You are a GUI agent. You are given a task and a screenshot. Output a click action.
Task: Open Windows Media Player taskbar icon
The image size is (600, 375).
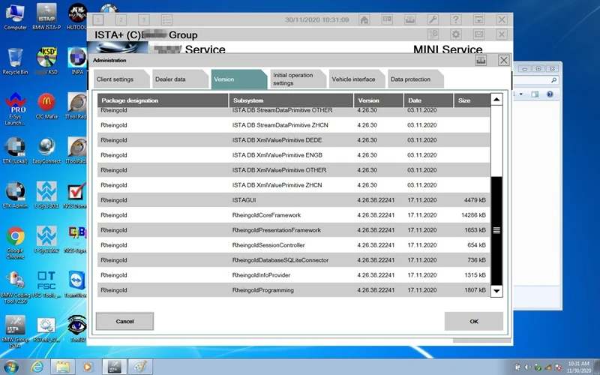(87, 367)
